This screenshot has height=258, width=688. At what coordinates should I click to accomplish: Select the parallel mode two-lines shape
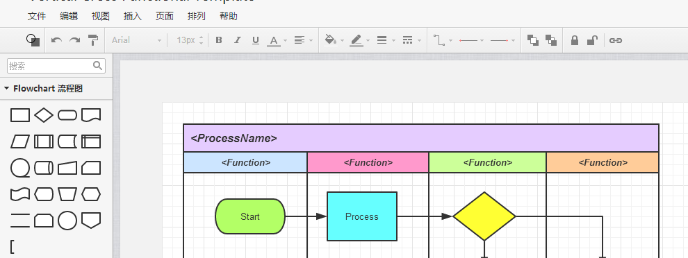pyautogui.click(x=20, y=221)
